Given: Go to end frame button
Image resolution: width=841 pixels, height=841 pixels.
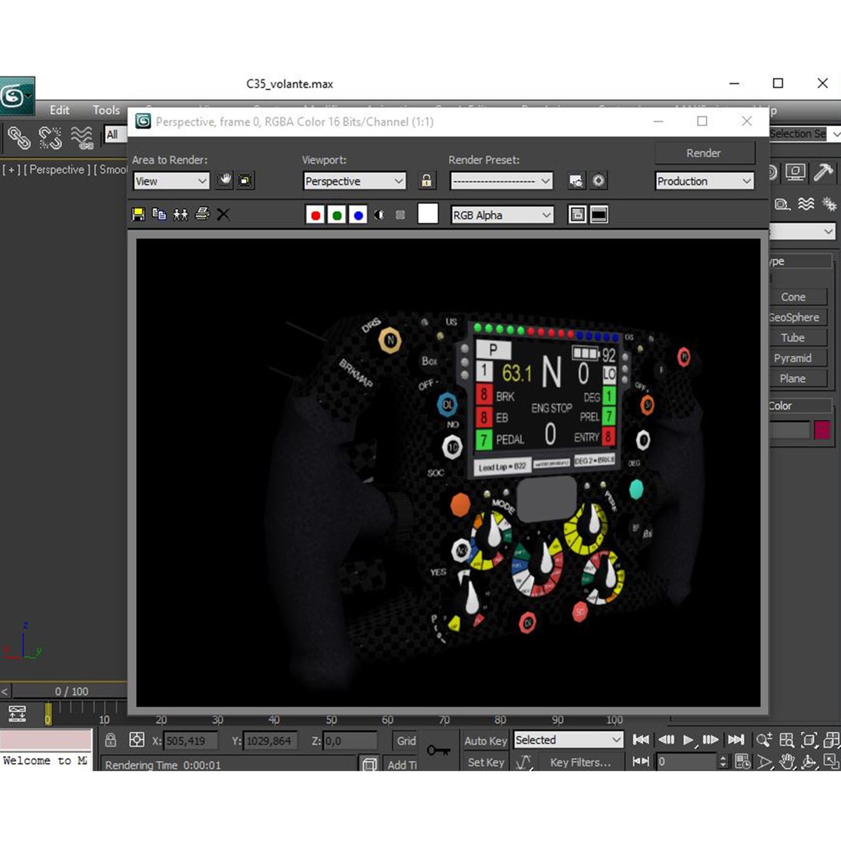Looking at the screenshot, I should tap(735, 741).
